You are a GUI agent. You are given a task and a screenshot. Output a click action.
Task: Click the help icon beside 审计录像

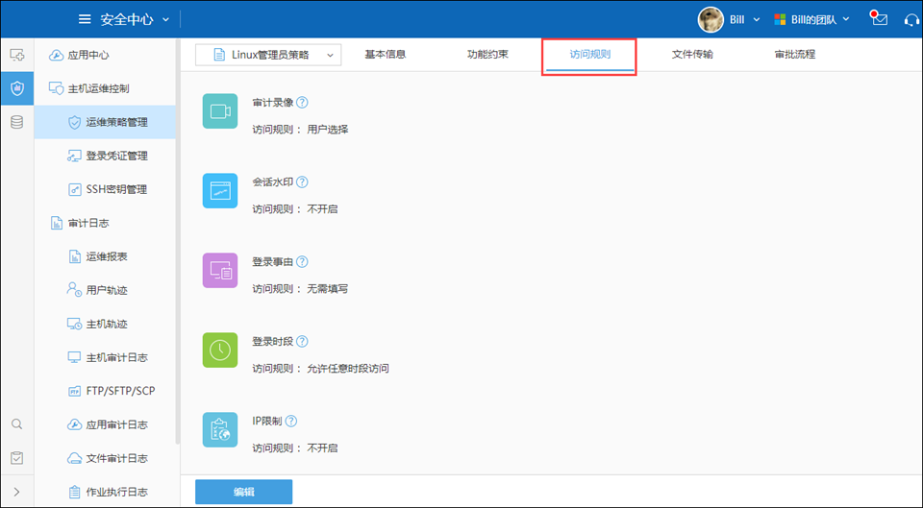click(x=302, y=103)
